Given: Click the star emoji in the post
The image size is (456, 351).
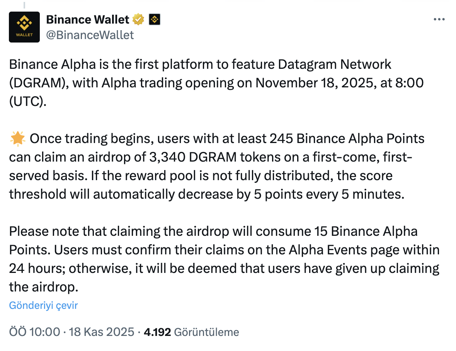Looking at the screenshot, I should tap(18, 139).
